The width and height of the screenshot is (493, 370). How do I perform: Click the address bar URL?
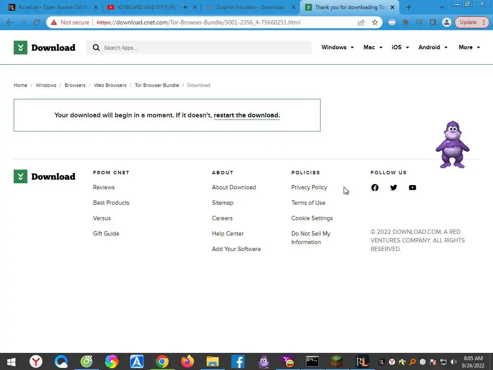tap(199, 22)
